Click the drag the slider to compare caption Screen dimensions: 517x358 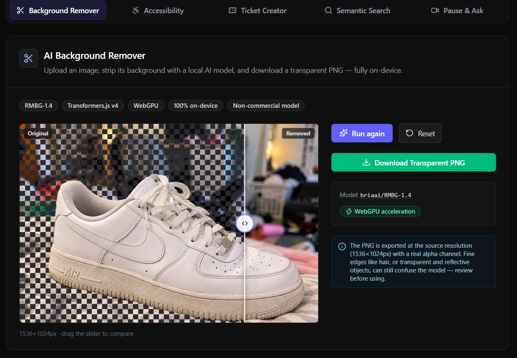(x=98, y=334)
